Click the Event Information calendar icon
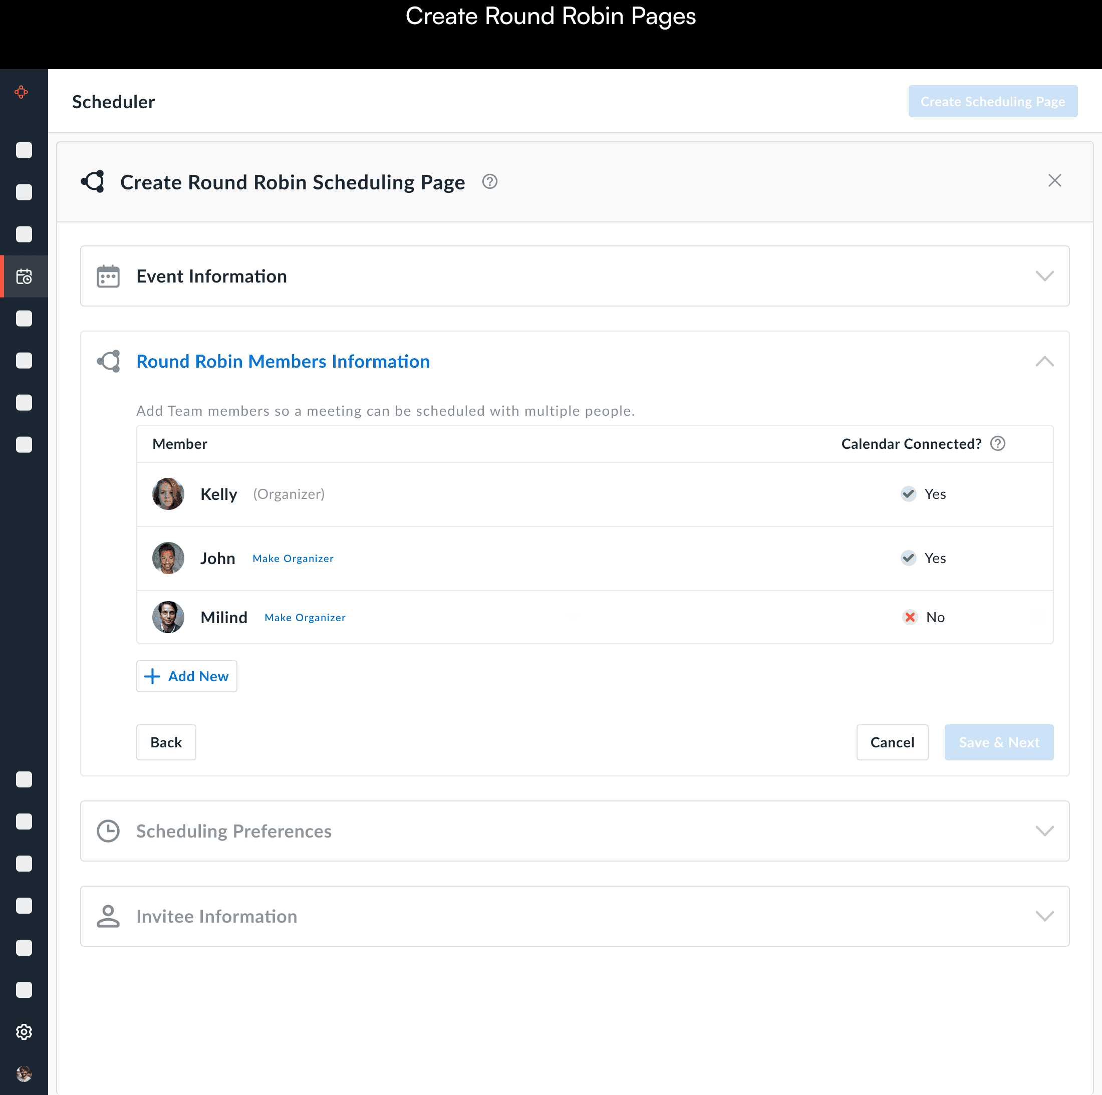1102x1095 pixels. [108, 276]
